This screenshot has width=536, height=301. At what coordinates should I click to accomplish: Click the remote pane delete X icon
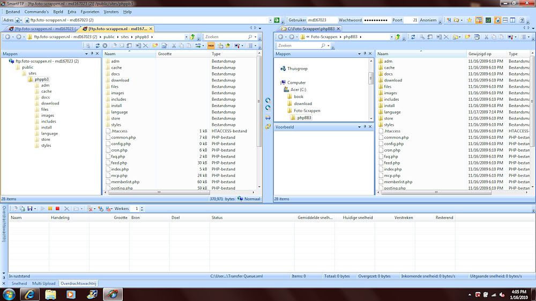coord(146,46)
